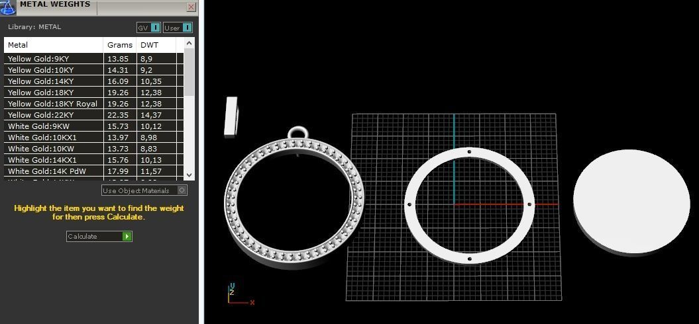The height and width of the screenshot is (324, 699).
Task: Select the Yellow Gold:22KY row
Action: (x=93, y=115)
